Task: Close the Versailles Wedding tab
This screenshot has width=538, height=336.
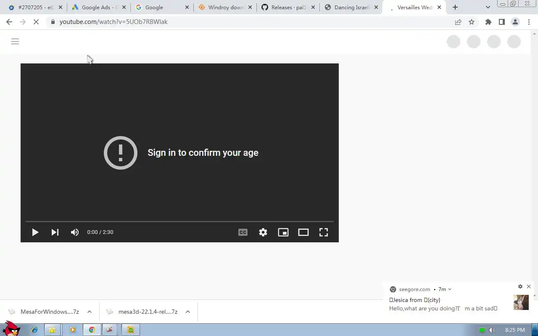Action: pos(439,7)
